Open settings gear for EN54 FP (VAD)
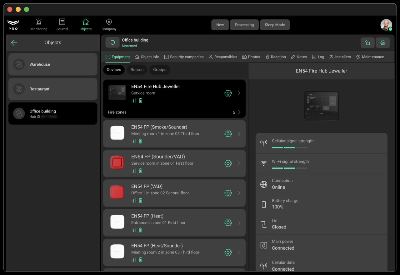 coord(228,193)
